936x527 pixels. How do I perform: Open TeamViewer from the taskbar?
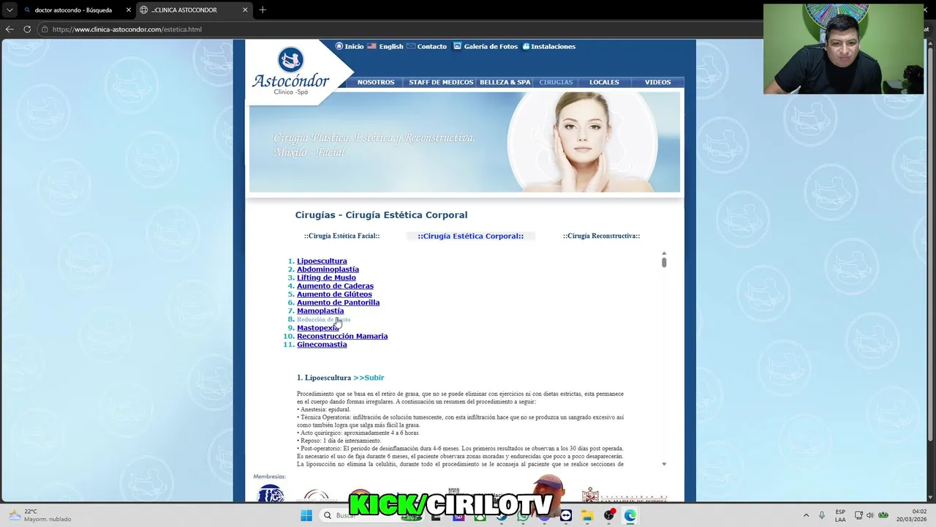pyautogui.click(x=566, y=515)
